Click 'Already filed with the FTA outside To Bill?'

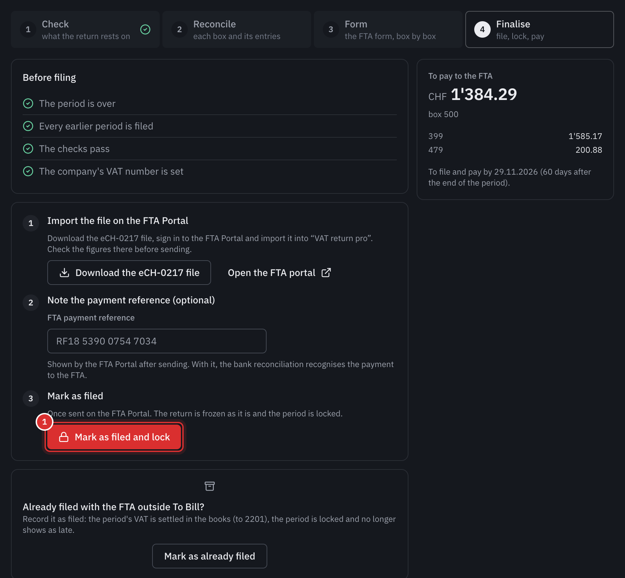coord(113,507)
